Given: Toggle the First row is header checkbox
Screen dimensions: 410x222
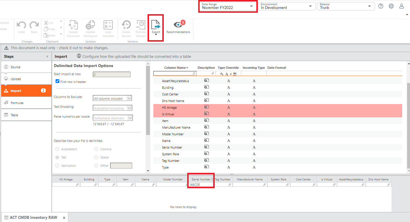Looking at the screenshot, I should point(58,82).
